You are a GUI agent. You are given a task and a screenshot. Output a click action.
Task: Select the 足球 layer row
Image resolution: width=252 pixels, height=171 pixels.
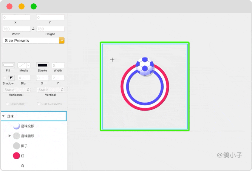click(x=34, y=116)
